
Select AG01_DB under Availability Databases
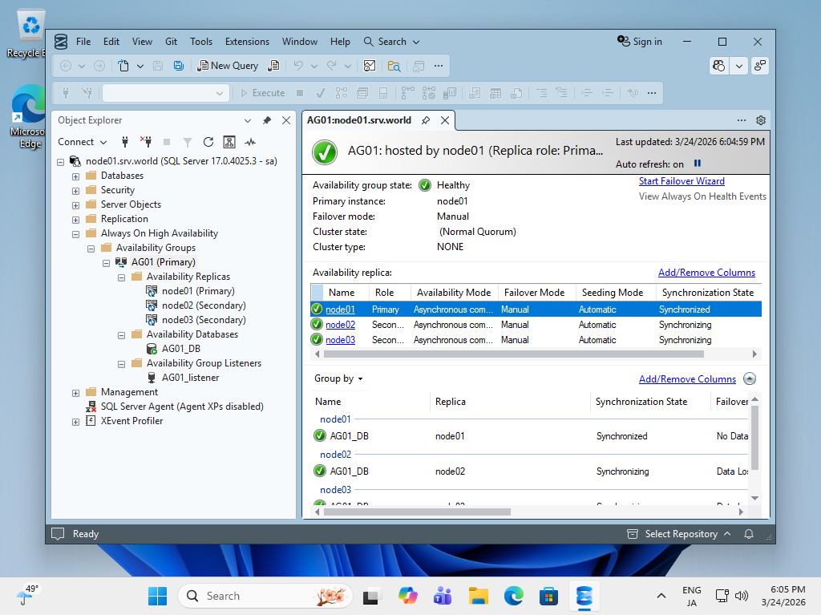tap(181, 348)
